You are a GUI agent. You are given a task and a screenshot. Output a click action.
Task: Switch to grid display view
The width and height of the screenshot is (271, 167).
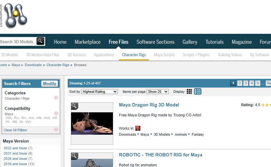click(189, 92)
